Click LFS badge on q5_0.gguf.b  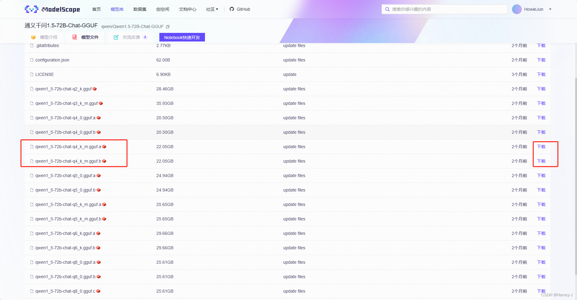99,190
